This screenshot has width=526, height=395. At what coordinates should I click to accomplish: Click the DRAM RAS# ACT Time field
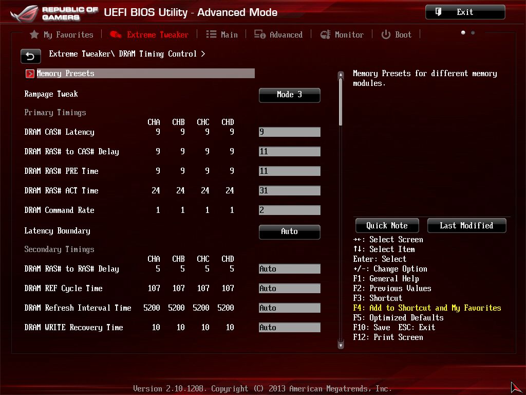tap(290, 190)
